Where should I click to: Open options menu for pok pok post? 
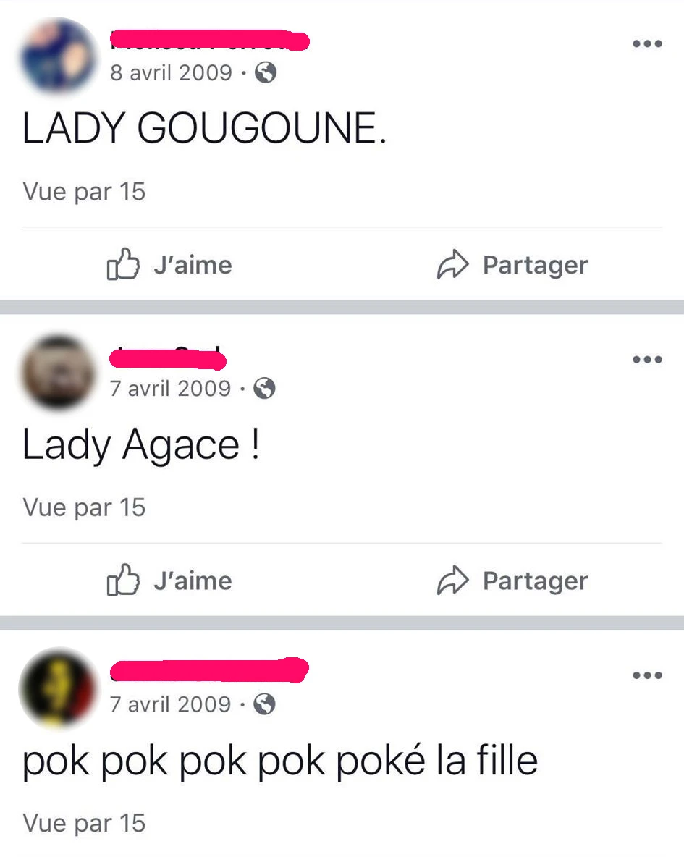[x=647, y=675]
